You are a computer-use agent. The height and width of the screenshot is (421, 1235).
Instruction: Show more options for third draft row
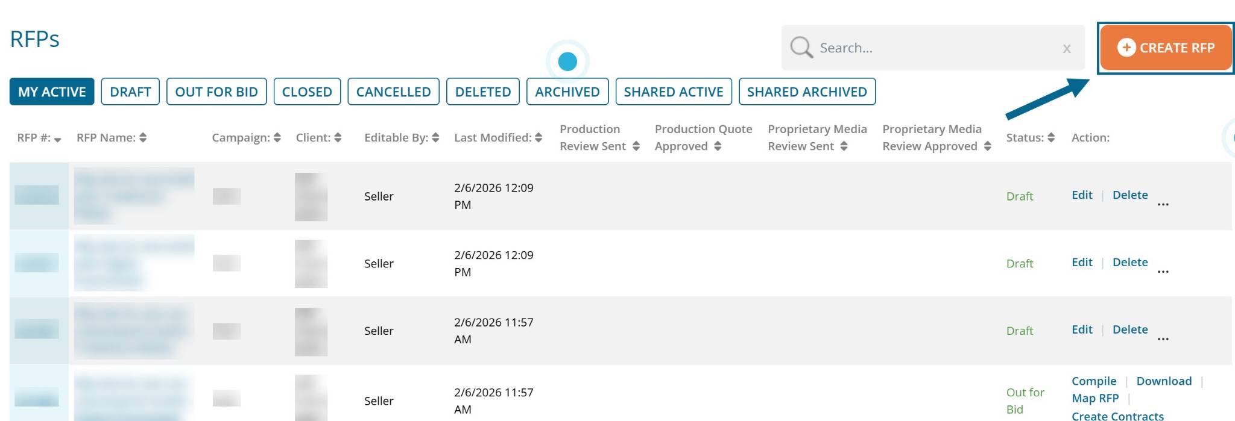1163,338
